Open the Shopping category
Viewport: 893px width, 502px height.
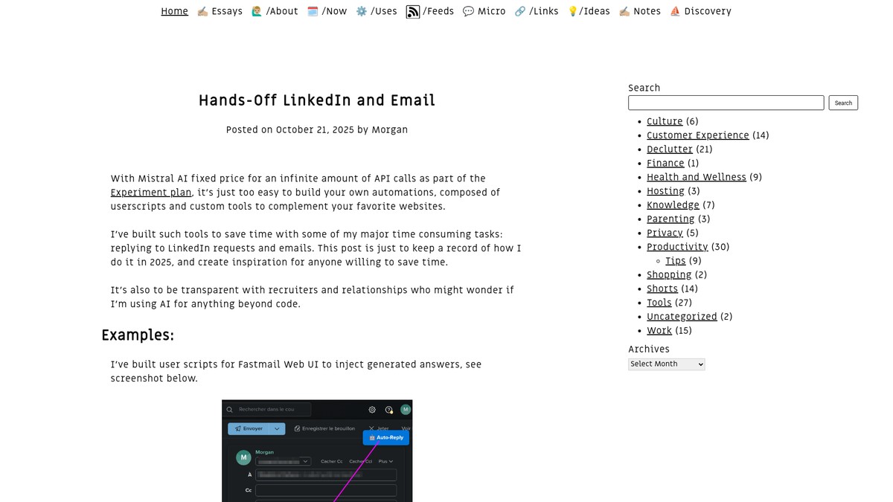tap(669, 275)
